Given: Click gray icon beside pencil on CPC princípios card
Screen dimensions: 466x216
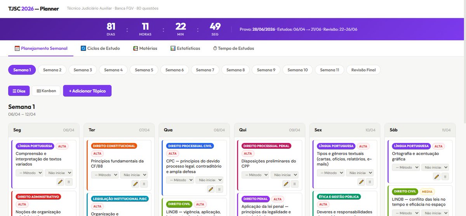Looking at the screenshot, I should (x=219, y=189).
